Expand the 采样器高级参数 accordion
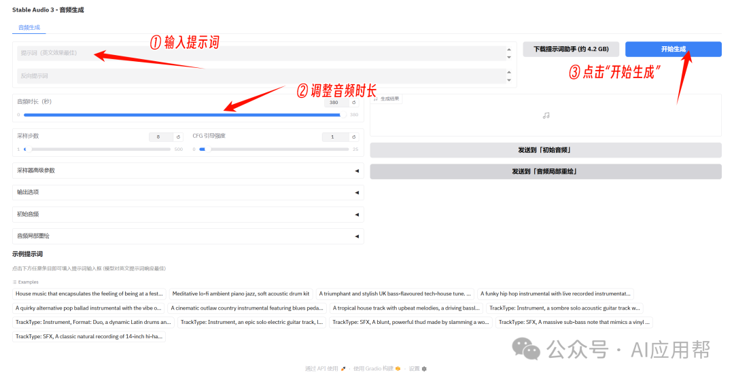 pos(188,170)
